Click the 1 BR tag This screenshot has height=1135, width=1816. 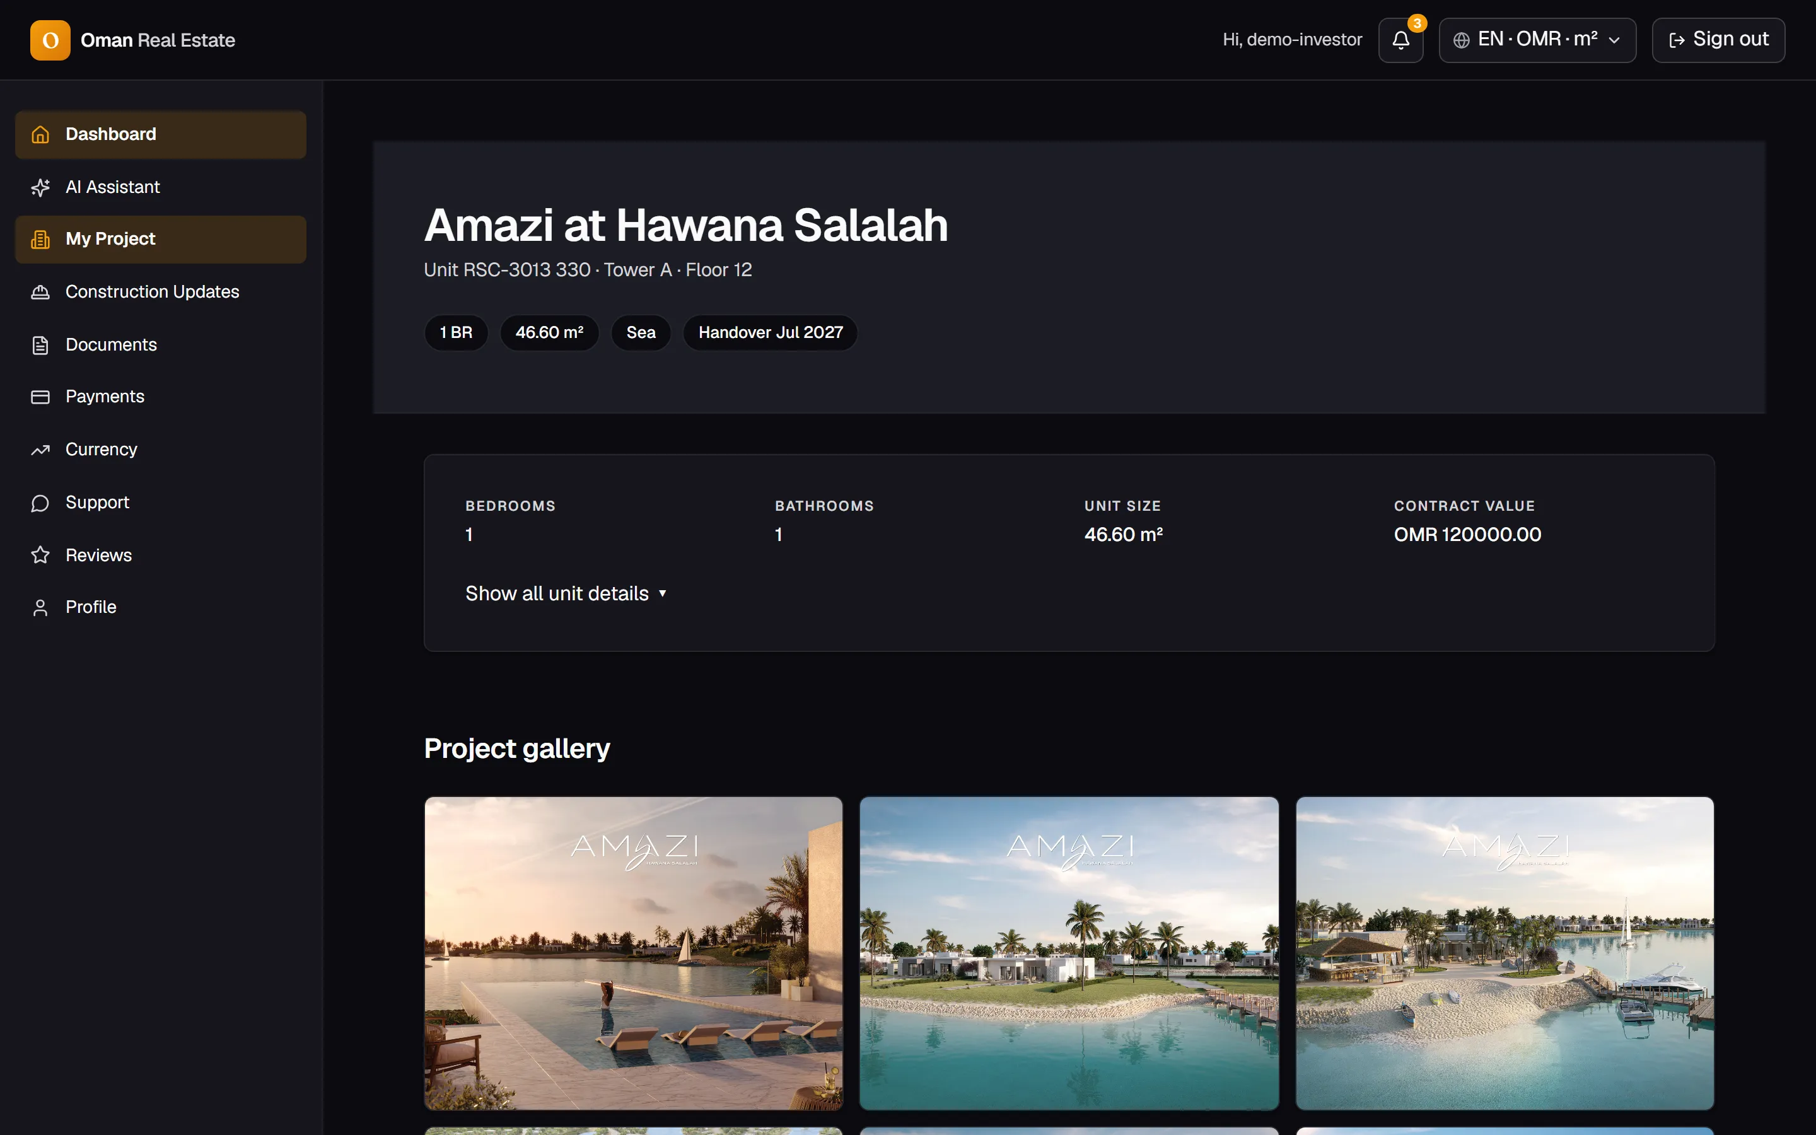tap(457, 332)
